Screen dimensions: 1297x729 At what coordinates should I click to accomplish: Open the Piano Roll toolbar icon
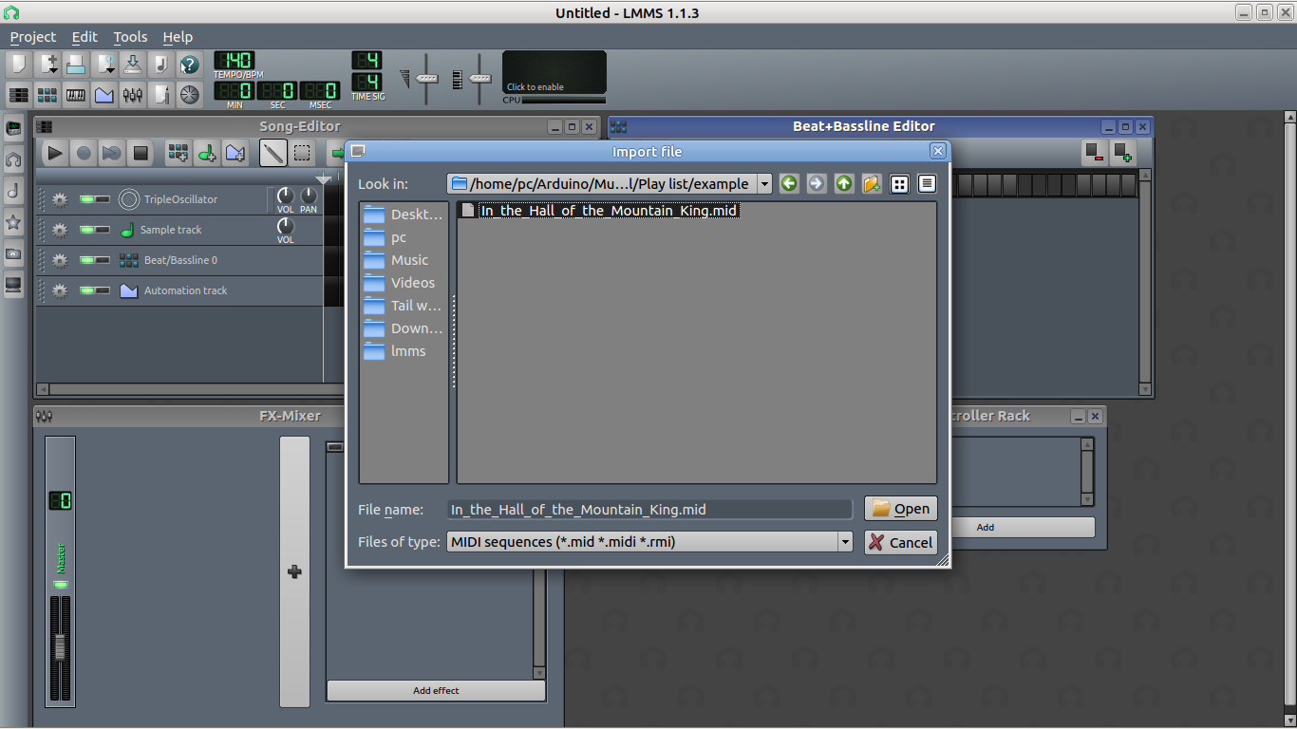76,94
